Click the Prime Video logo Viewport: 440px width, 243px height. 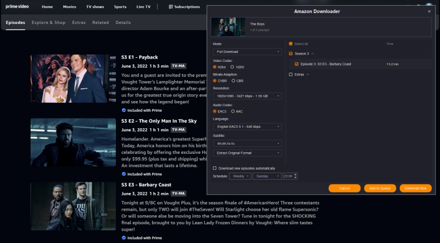click(18, 7)
